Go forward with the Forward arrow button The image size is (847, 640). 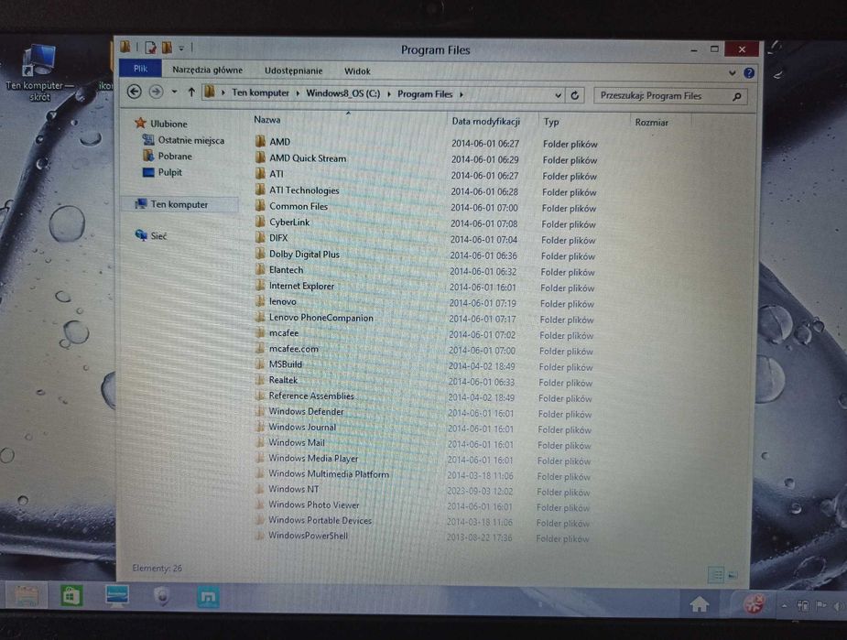[x=156, y=92]
